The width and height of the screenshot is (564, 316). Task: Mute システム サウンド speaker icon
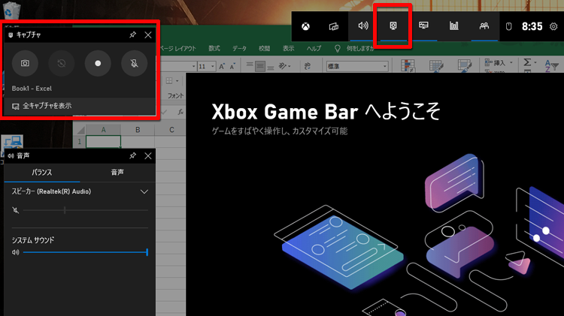point(16,252)
